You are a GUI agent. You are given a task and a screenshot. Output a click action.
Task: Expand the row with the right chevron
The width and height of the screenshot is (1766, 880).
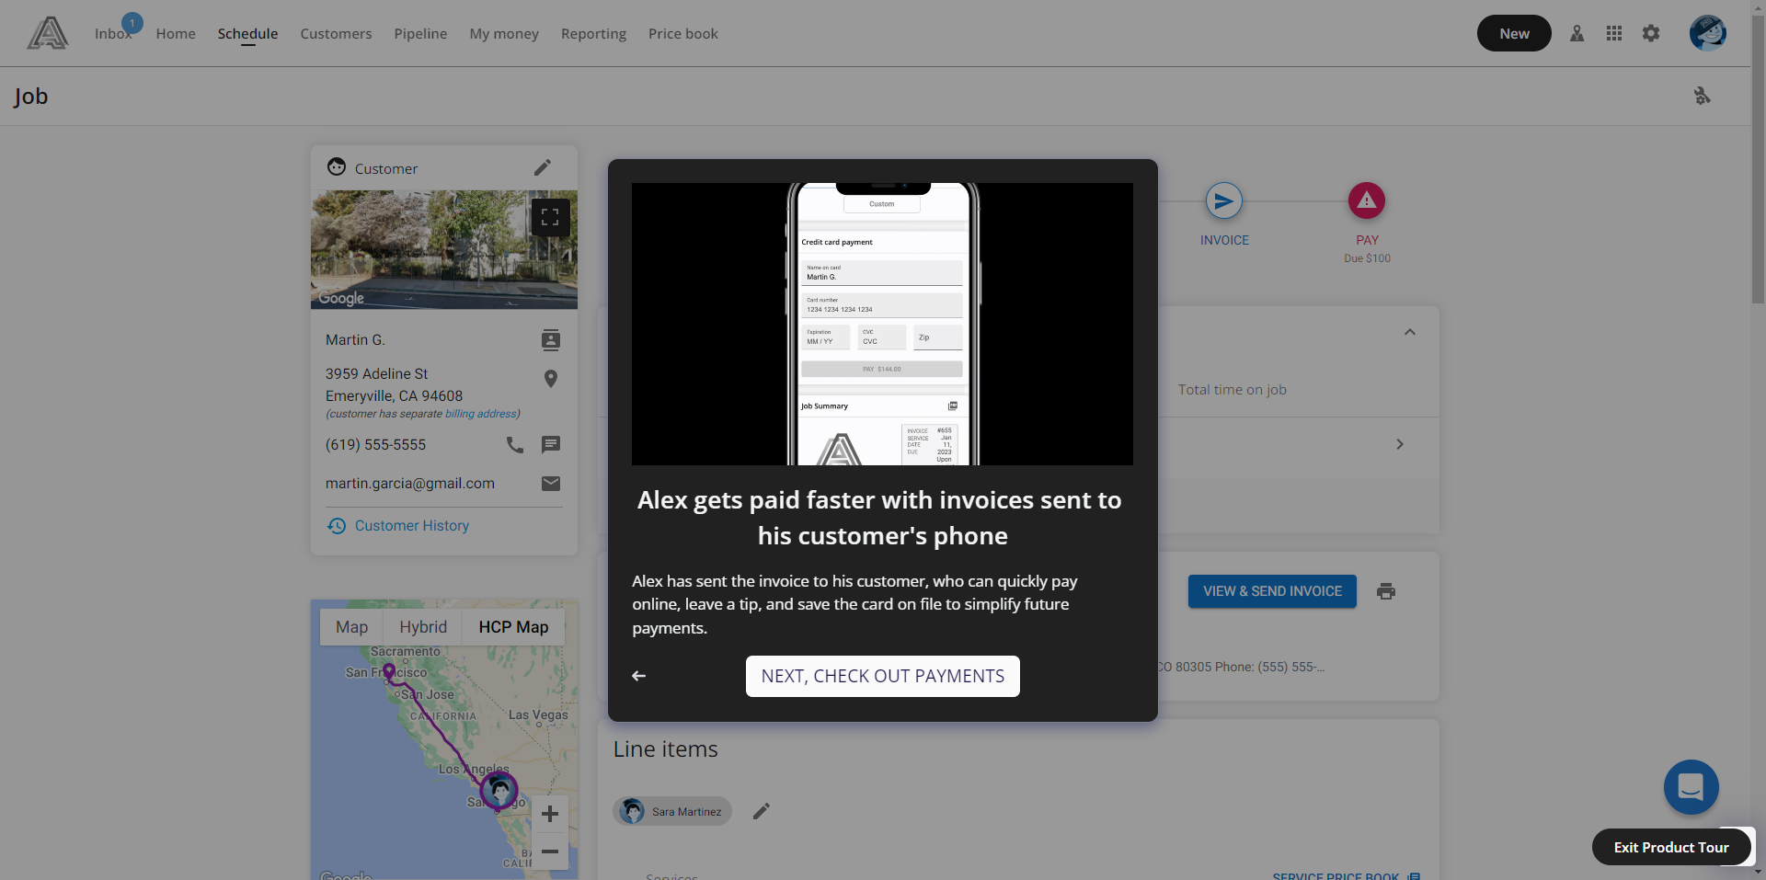click(x=1400, y=444)
